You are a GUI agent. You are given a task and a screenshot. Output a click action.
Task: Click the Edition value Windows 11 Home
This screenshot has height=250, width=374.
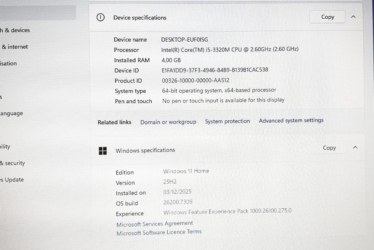click(x=186, y=171)
